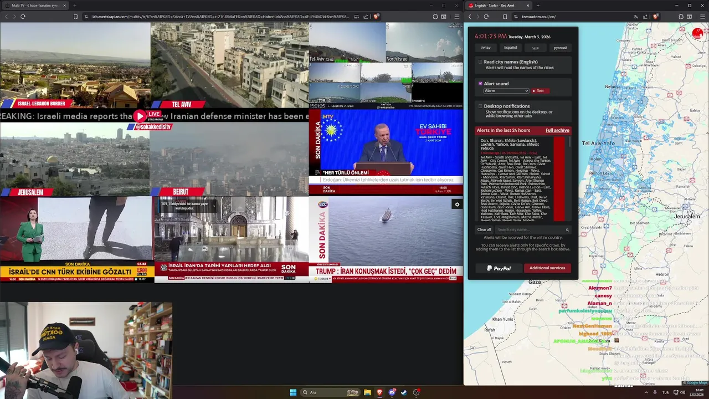Enable Desktop notifications checkbox
Screen dimensions: 709x399
click(x=480, y=106)
